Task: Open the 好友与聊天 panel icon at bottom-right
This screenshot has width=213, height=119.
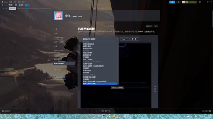Action: click(x=210, y=111)
